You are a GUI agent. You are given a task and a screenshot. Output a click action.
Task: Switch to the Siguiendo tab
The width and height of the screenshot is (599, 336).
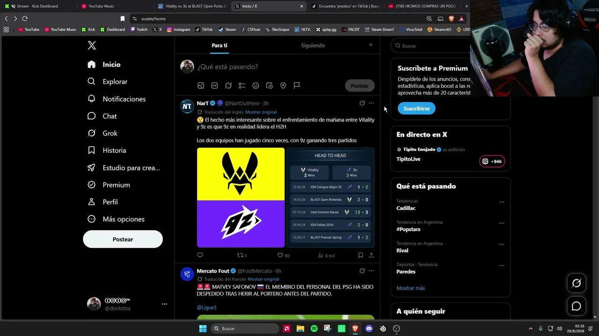313,45
